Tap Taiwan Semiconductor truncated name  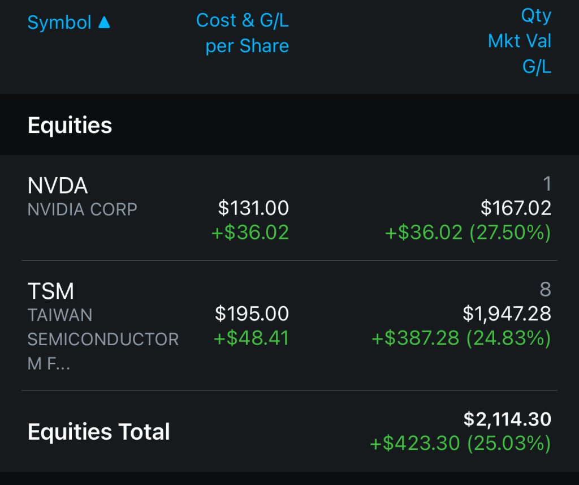pos(103,338)
